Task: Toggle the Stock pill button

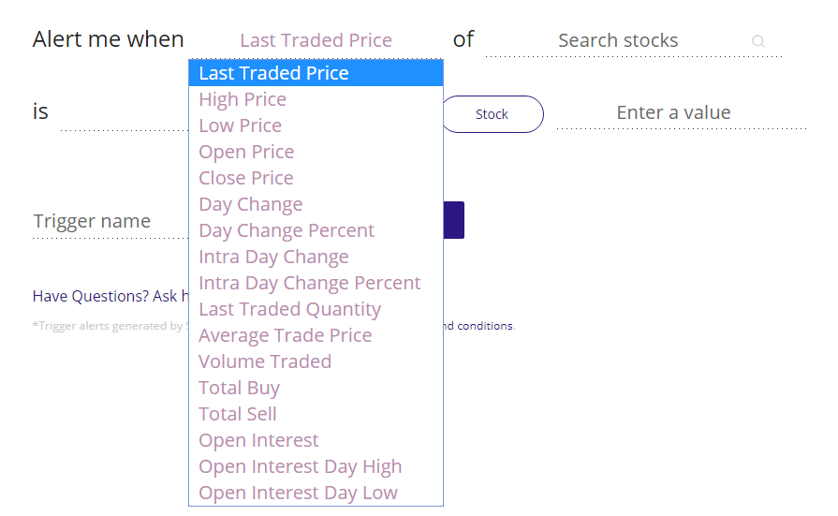Action: [x=492, y=114]
